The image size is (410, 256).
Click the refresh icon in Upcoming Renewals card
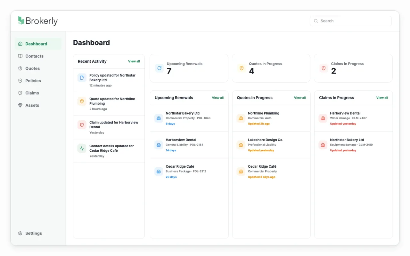coord(159,68)
